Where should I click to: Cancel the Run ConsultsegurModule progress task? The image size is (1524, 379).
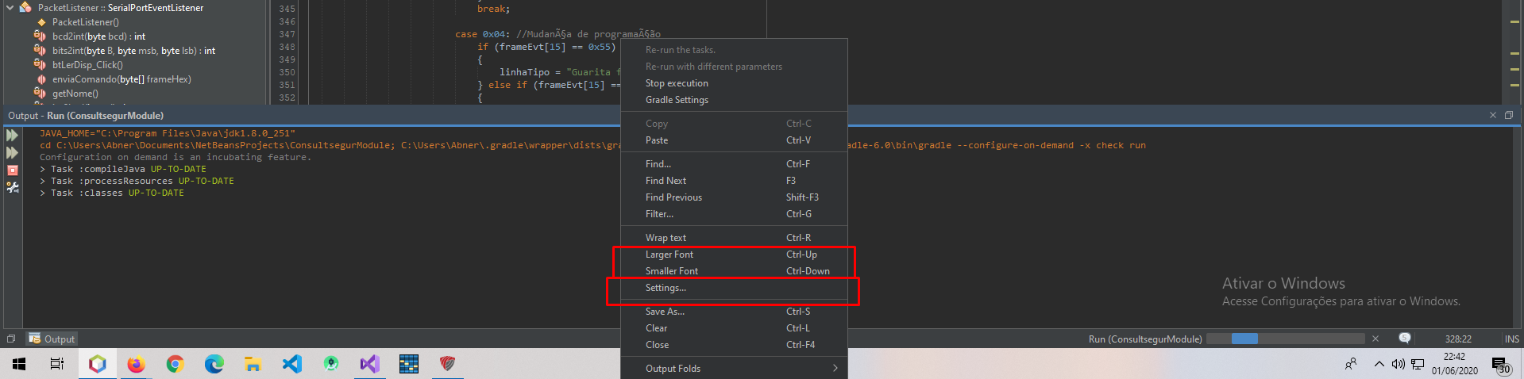(x=1375, y=339)
